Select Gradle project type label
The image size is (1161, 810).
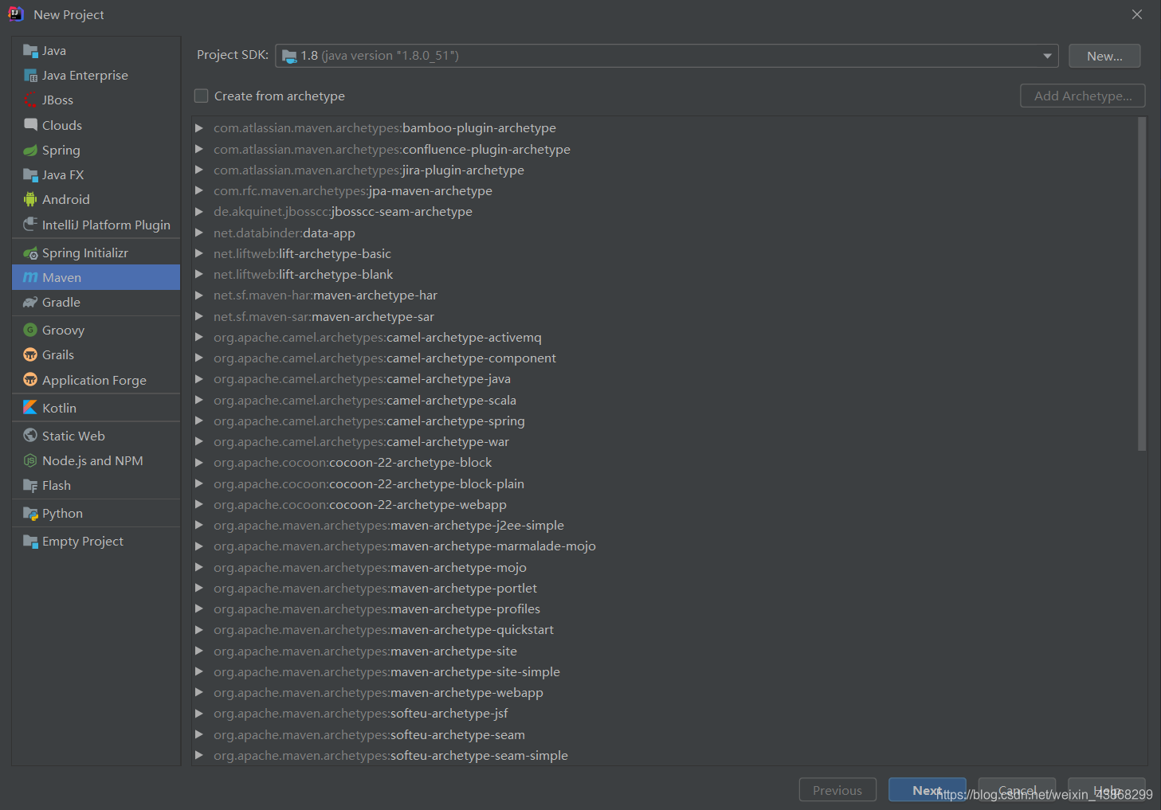click(61, 303)
